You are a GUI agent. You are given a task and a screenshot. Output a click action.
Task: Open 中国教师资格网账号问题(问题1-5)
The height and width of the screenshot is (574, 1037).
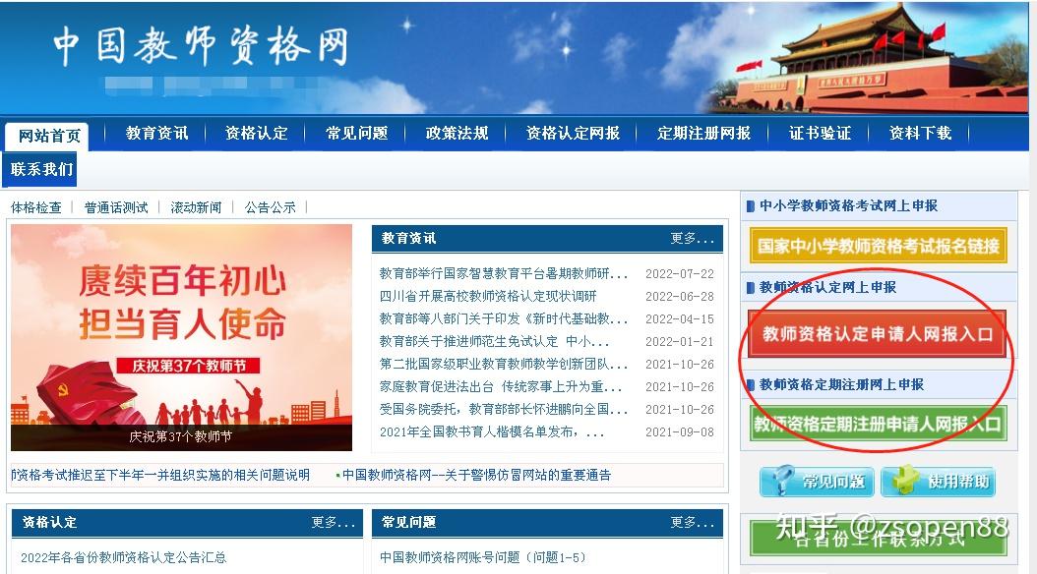tap(483, 557)
